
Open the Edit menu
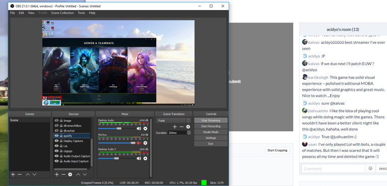[22, 13]
